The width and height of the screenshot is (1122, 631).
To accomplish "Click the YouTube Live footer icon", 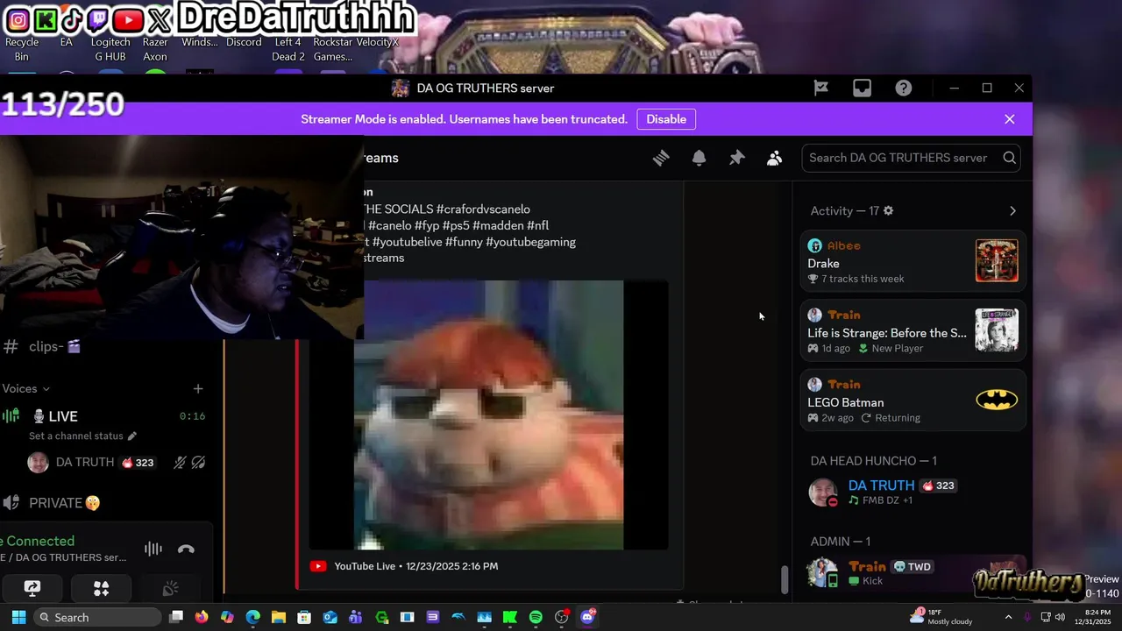I will (318, 566).
